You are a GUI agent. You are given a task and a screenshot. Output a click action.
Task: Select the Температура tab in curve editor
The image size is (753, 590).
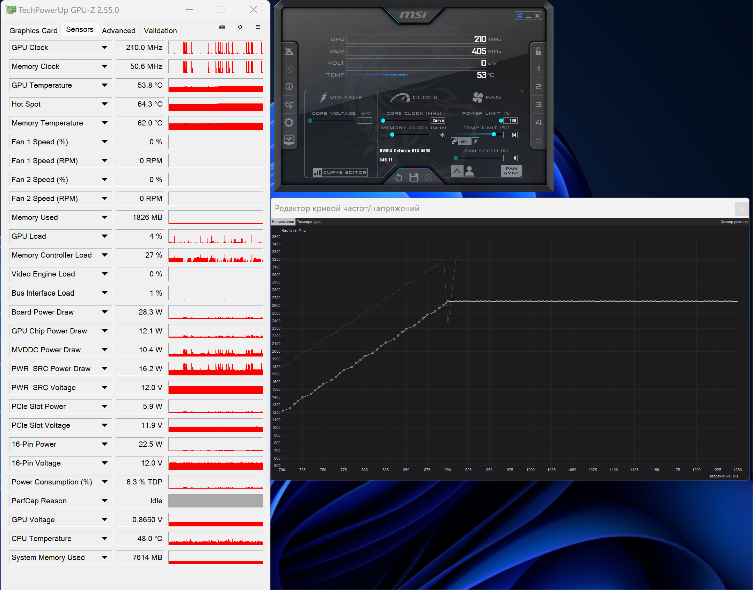pyautogui.click(x=309, y=222)
